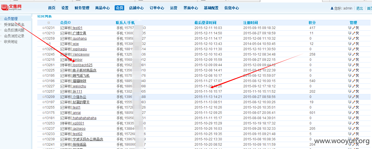Click the registration time 2015-09-15 09:18:32

click(259, 28)
